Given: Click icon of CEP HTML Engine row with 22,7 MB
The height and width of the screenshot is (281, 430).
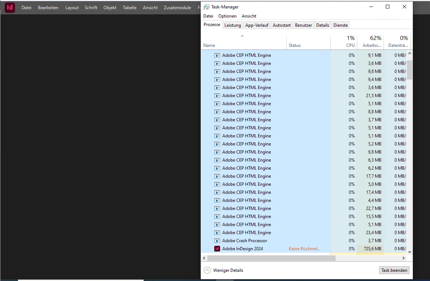Looking at the screenshot, I should pos(217,208).
